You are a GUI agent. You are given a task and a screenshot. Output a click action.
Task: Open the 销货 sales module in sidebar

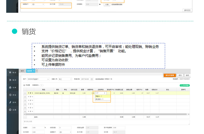click(13, 80)
